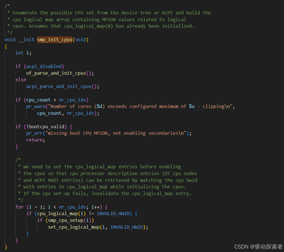Click the i++ increment in for loop
This screenshot has height=252, width=284.
pyautogui.click(x=95, y=207)
